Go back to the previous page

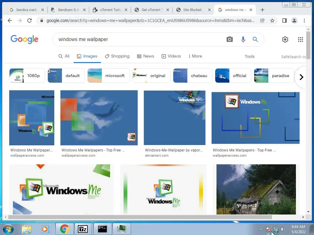tap(10, 21)
